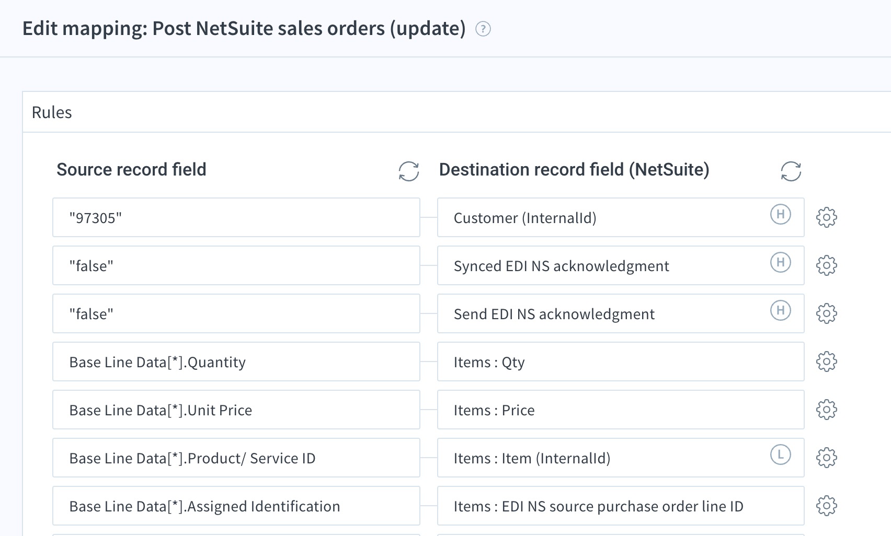The height and width of the screenshot is (536, 891).
Task: Select the Product/ Service ID source field
Action: (236, 458)
